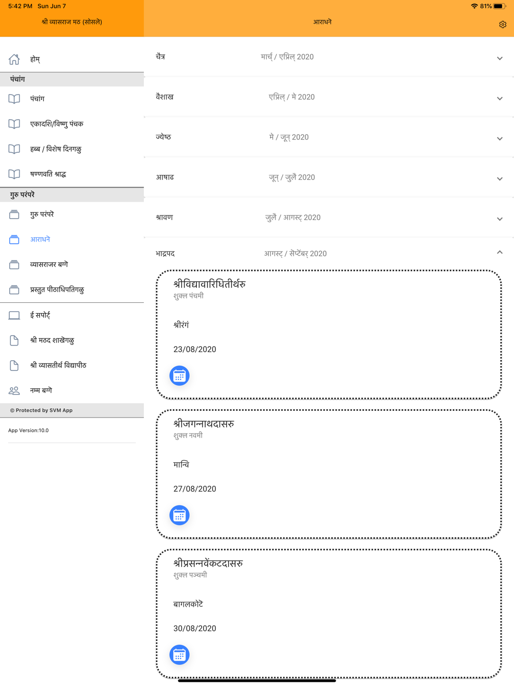
Task: Click book icon next to पंचांग item
Action: coord(14,99)
